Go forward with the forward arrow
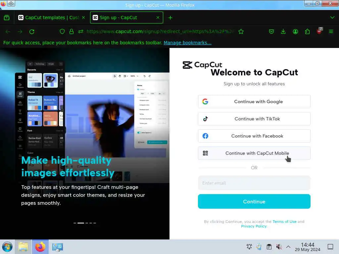The image size is (339, 254). [x=20, y=32]
